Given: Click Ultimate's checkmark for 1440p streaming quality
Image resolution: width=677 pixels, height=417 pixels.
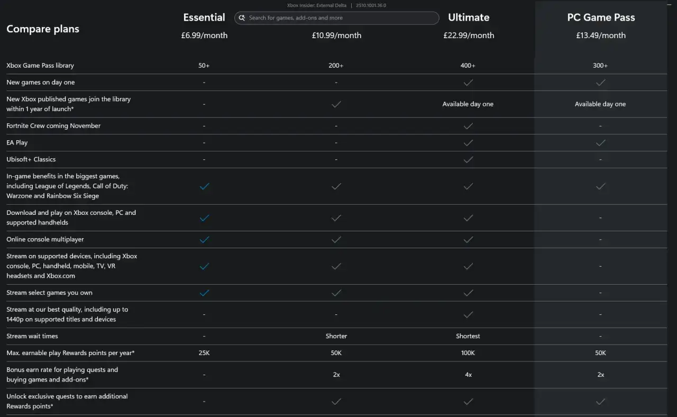Looking at the screenshot, I should [468, 314].
